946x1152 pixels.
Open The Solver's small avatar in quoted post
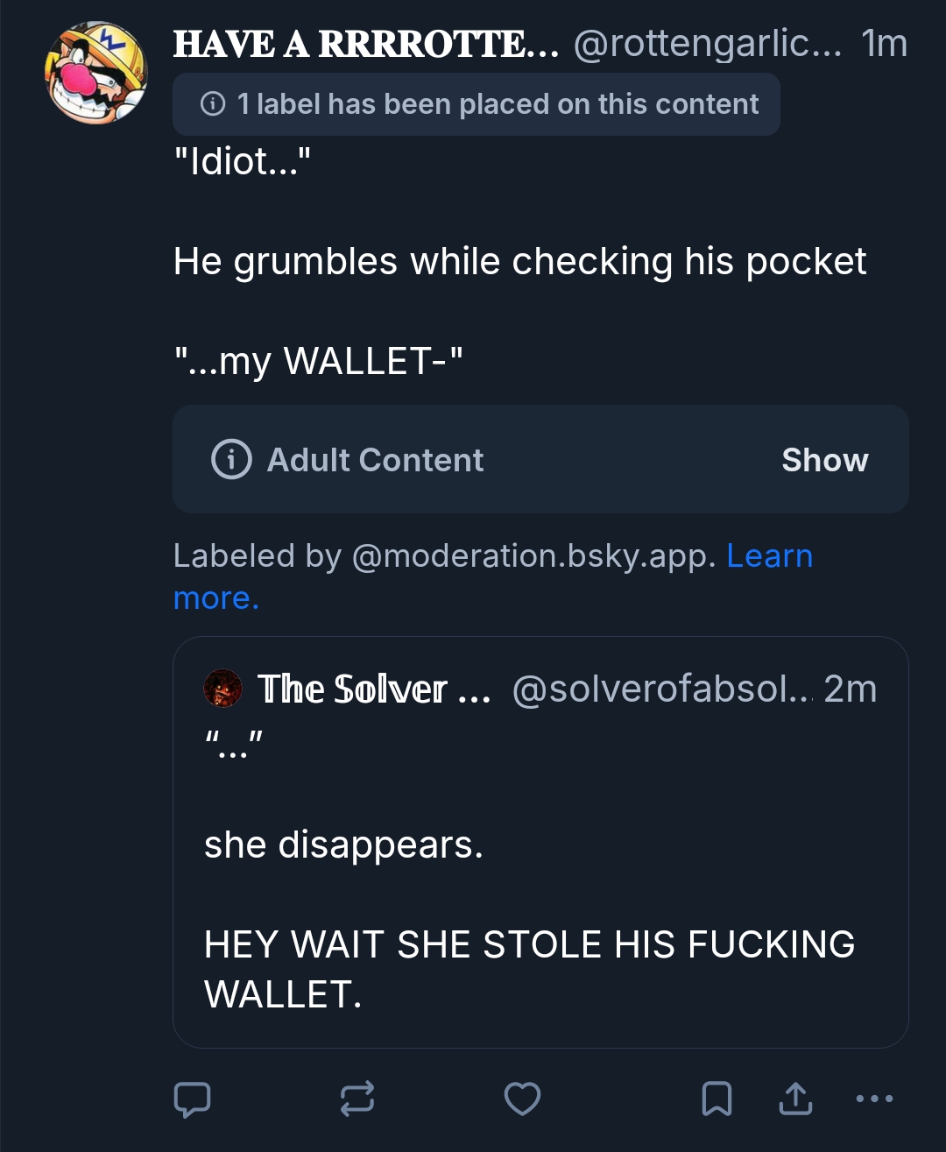(222, 689)
